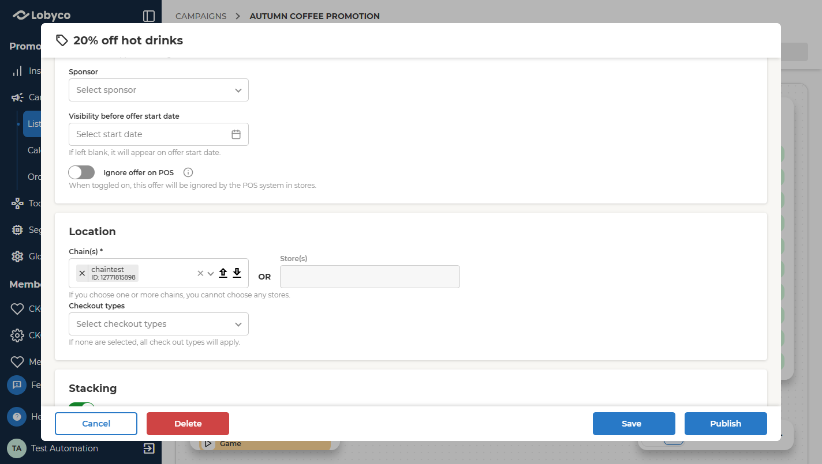The image size is (822, 464).
Task: Click AUTUMN COFFEE PROMOTION breadcrumb
Action: click(315, 16)
